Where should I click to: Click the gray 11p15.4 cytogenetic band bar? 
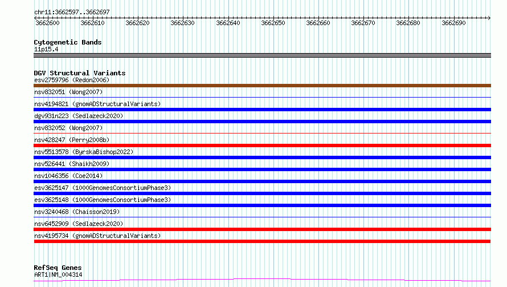pyautogui.click(x=262, y=55)
